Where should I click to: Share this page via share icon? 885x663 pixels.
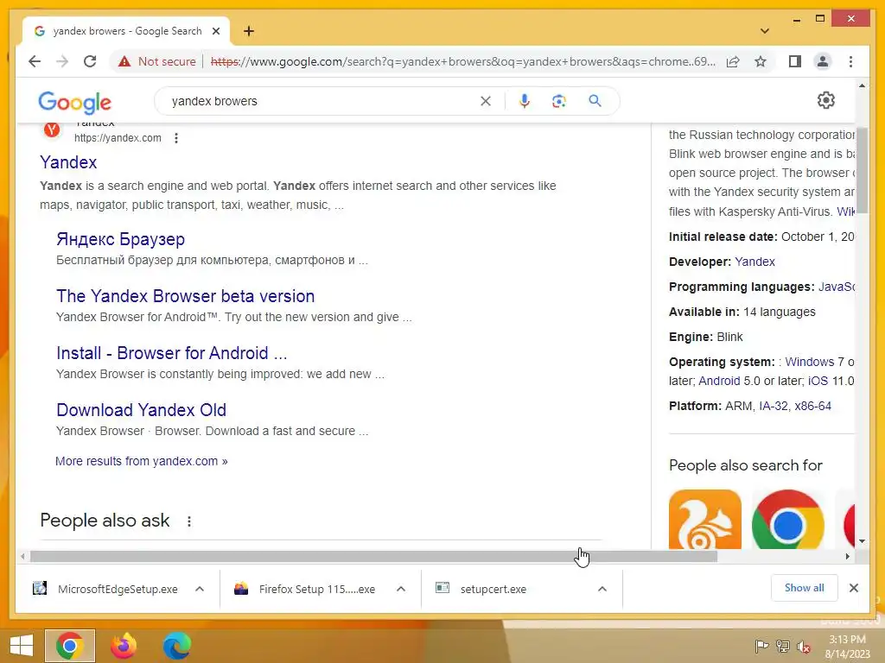pos(733,61)
